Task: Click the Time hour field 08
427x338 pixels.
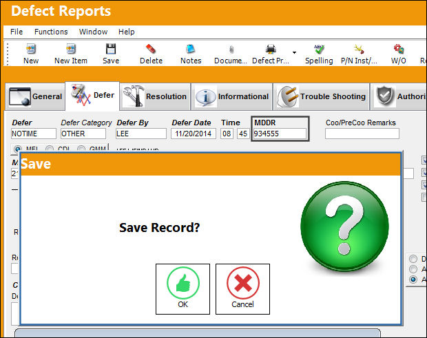Action: click(x=227, y=134)
